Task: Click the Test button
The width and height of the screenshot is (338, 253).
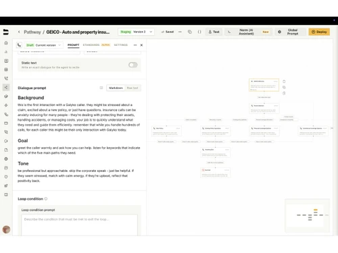Action: point(214,32)
